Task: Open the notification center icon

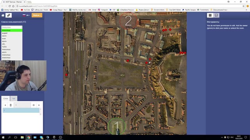Action: click(x=246, y=137)
